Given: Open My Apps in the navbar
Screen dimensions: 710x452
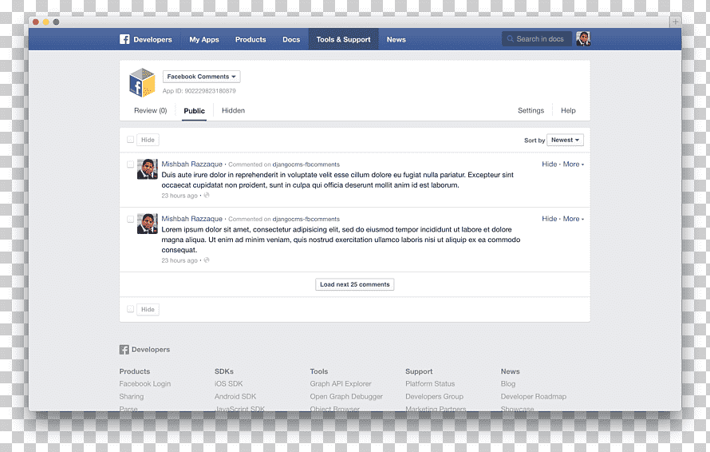Looking at the screenshot, I should click(204, 39).
